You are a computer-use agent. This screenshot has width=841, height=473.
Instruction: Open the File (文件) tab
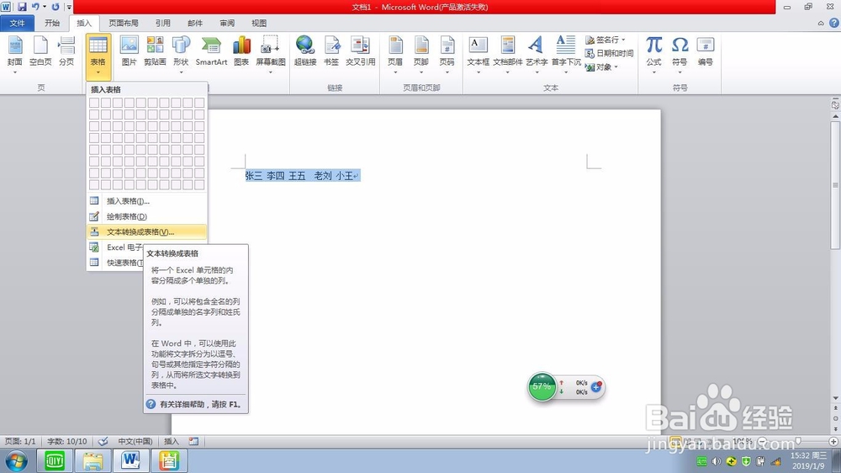pos(17,23)
